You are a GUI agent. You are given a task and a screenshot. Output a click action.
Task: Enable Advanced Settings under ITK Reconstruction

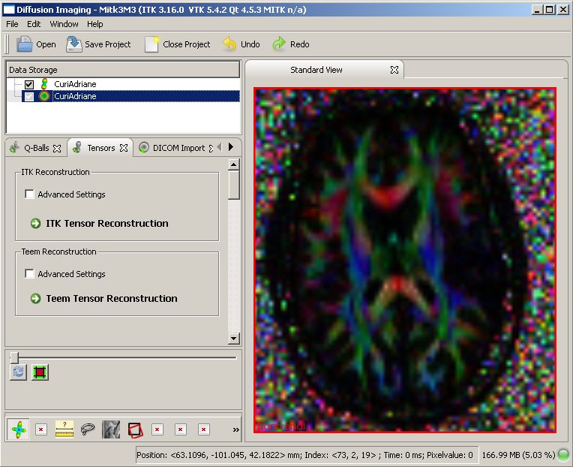pyautogui.click(x=29, y=194)
